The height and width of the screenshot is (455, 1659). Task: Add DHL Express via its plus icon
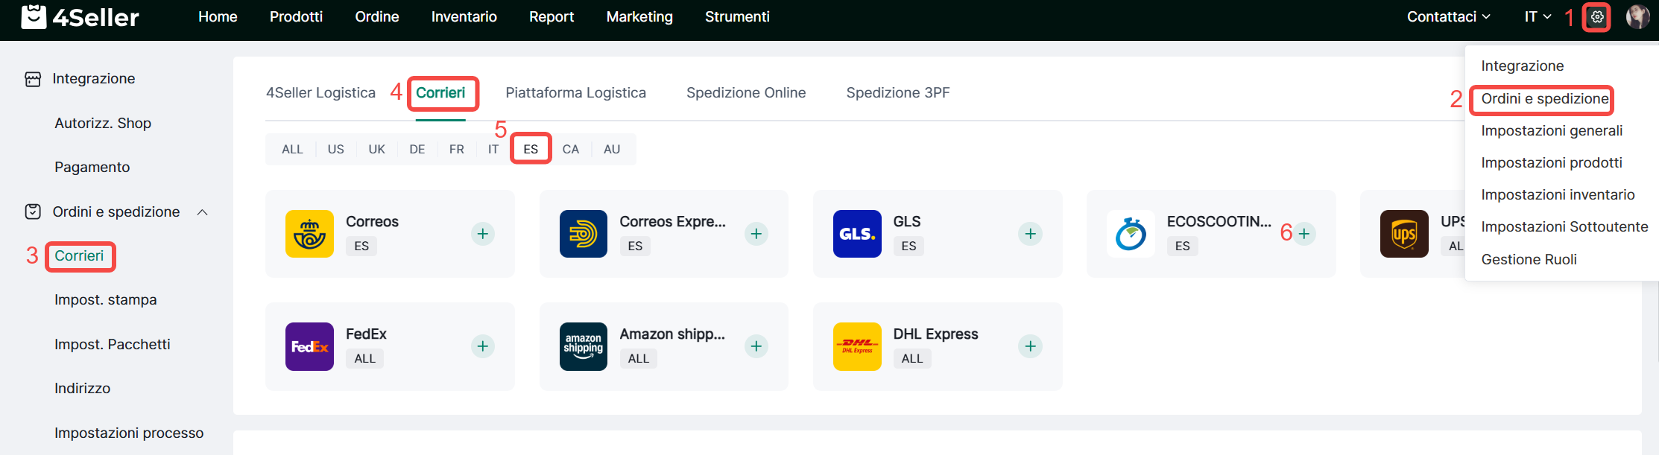1030,346
